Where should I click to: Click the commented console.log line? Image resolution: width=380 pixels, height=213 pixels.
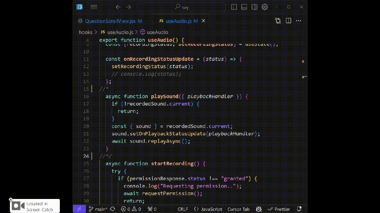pos(146,74)
